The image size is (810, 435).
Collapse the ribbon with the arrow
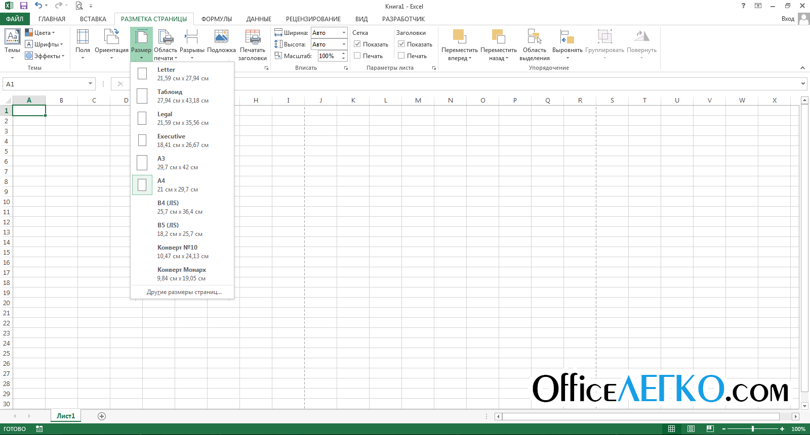click(802, 68)
